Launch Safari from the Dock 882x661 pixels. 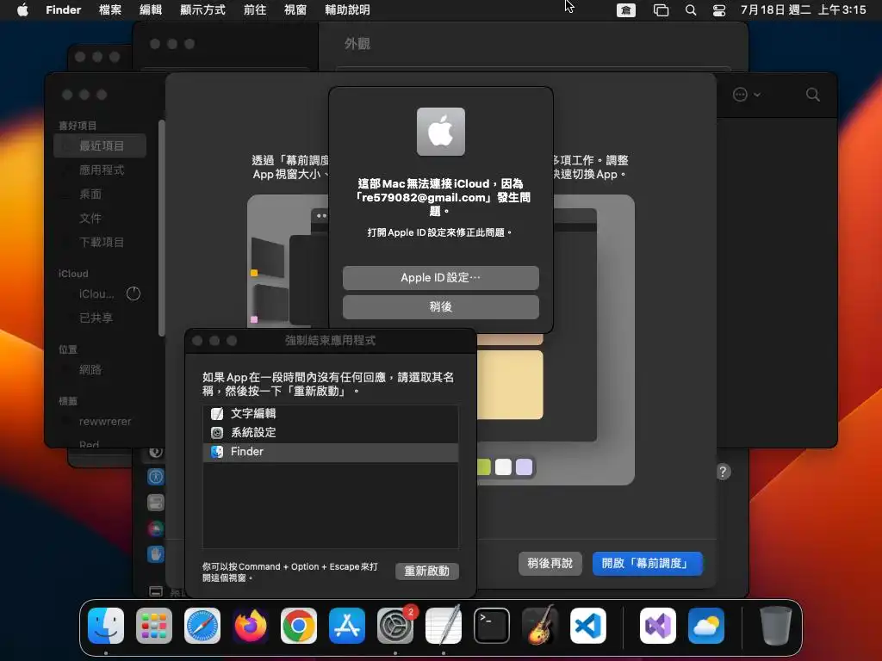(202, 626)
